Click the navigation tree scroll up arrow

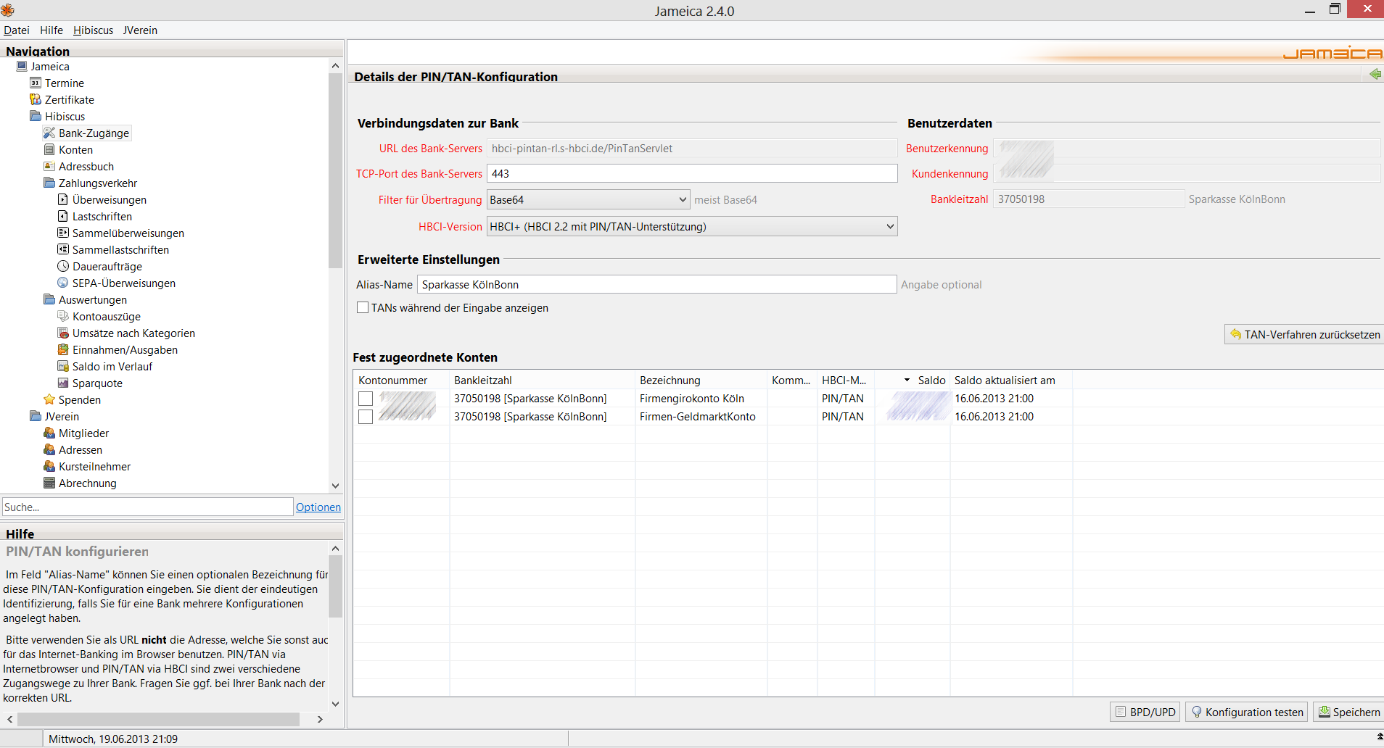(335, 66)
